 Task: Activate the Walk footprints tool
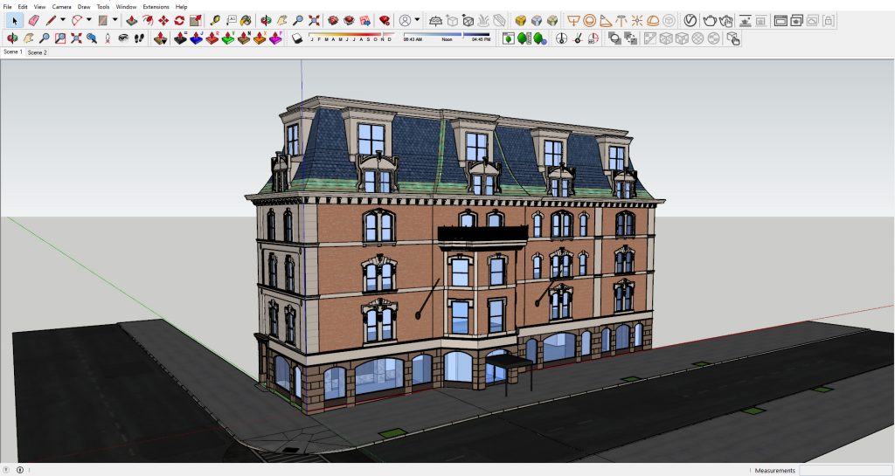[139, 38]
